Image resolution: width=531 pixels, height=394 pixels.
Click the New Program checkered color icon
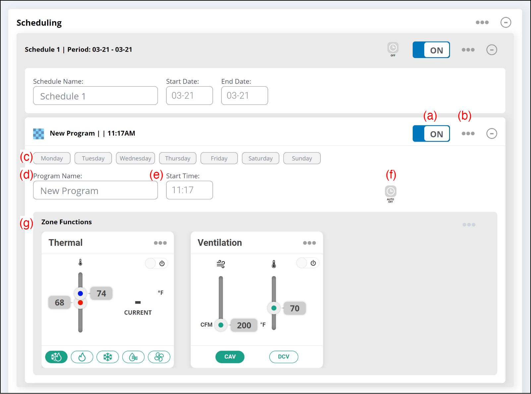point(38,134)
